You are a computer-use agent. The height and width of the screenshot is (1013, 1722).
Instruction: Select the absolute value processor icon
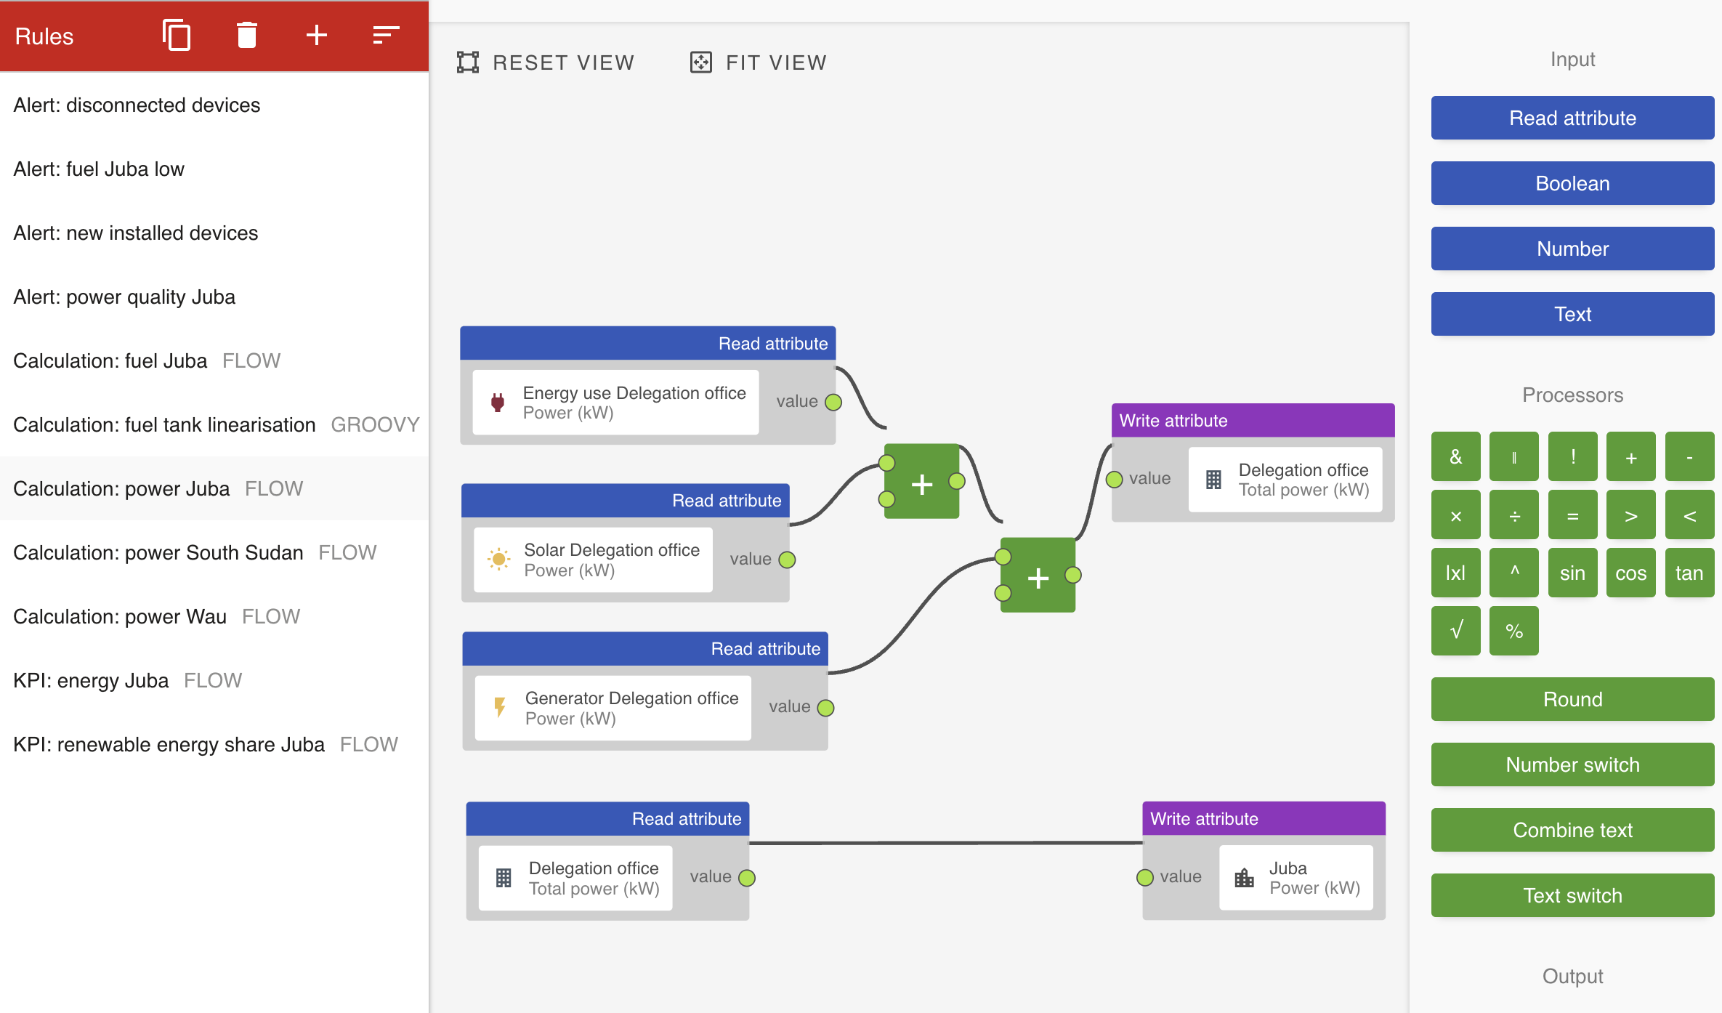point(1455,573)
